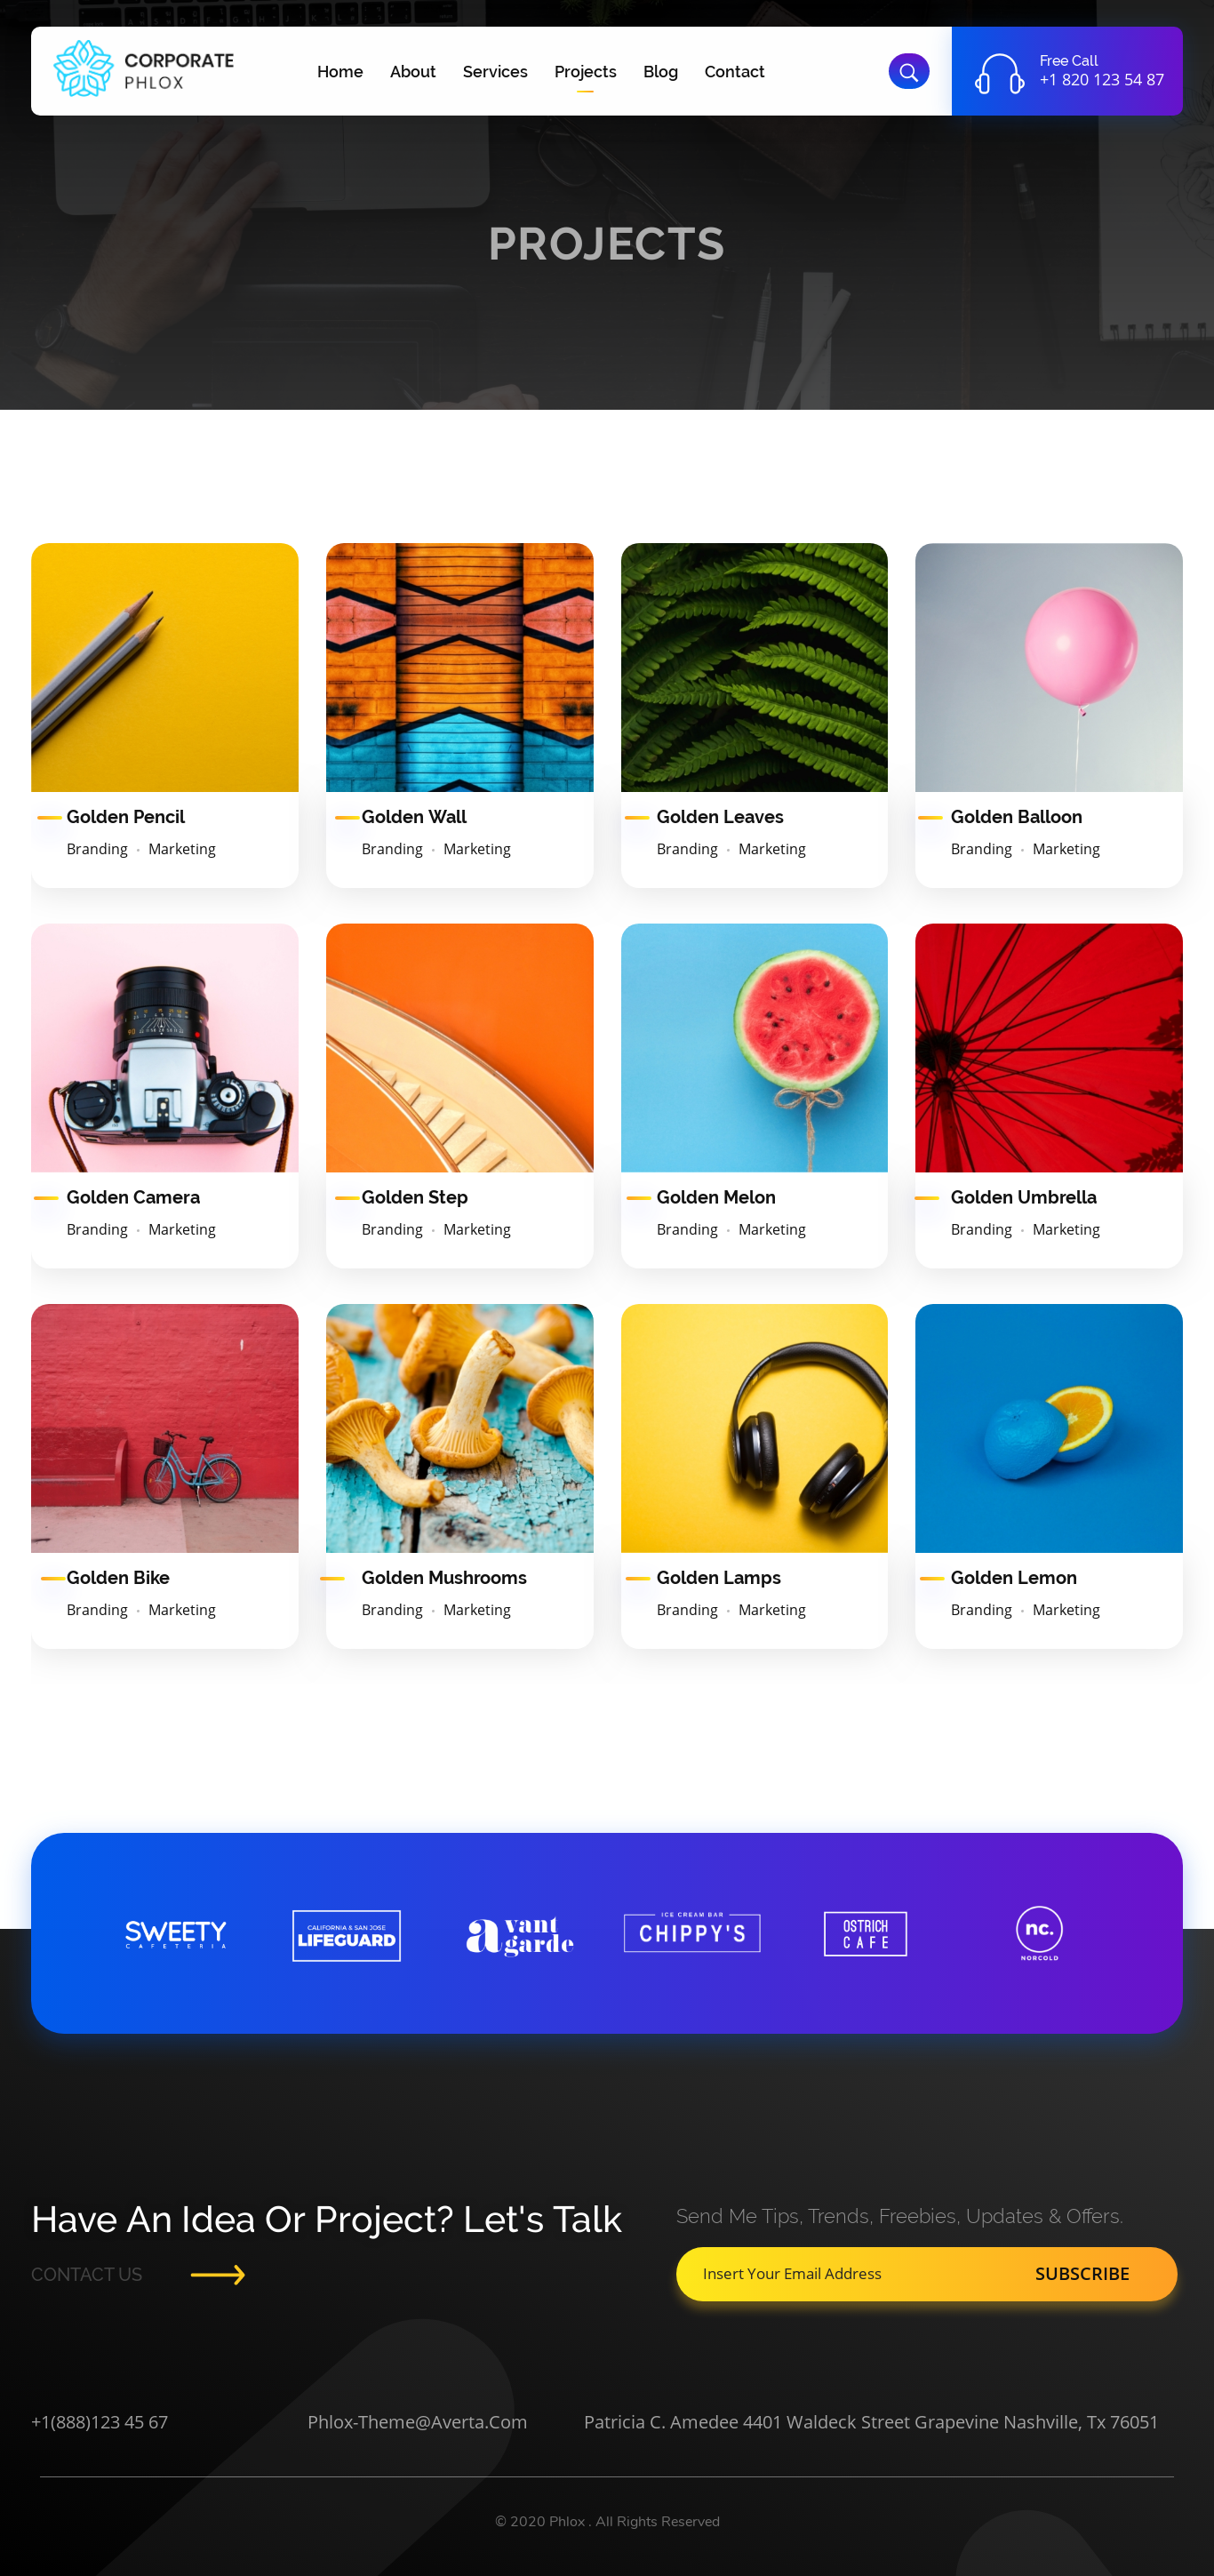
Task: Click the Subscribe button
Action: (x=1082, y=2273)
